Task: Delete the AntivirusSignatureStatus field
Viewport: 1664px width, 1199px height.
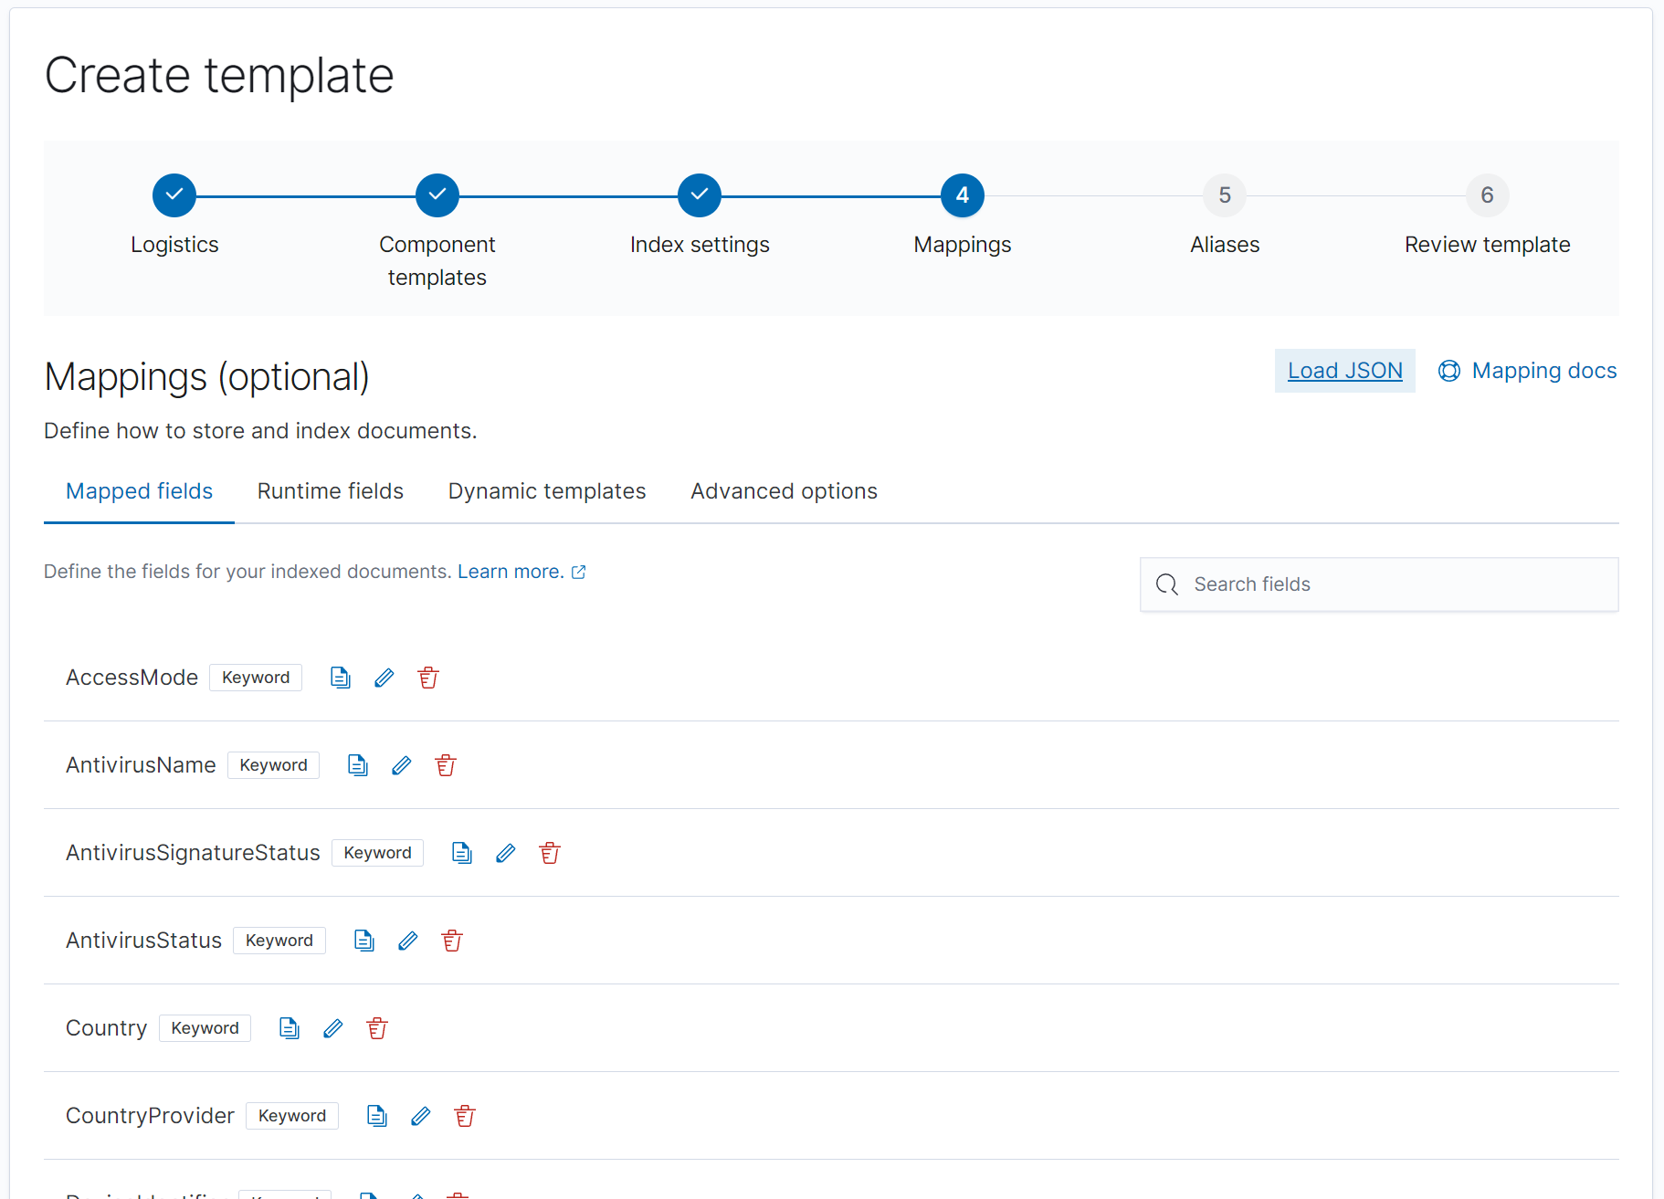Action: click(x=549, y=852)
